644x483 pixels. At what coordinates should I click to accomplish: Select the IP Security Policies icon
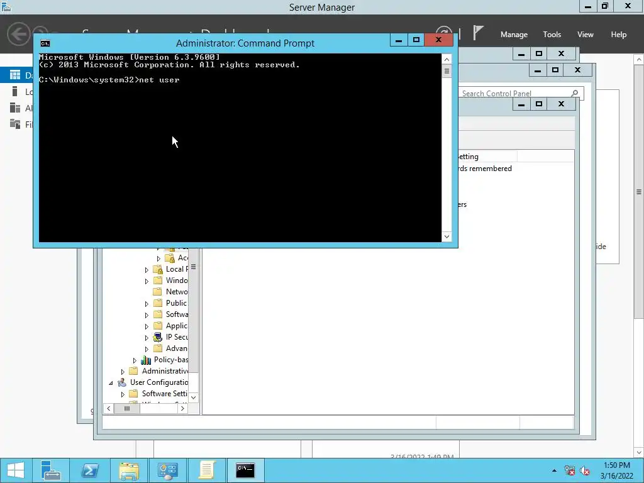158,337
